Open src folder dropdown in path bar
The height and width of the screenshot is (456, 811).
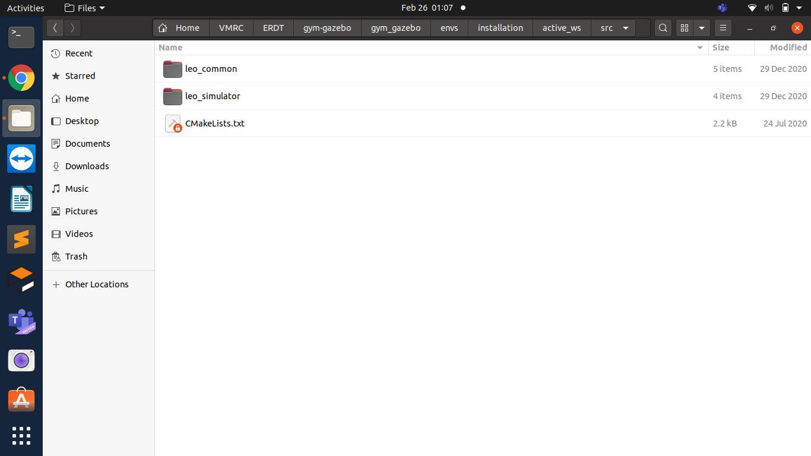click(626, 28)
